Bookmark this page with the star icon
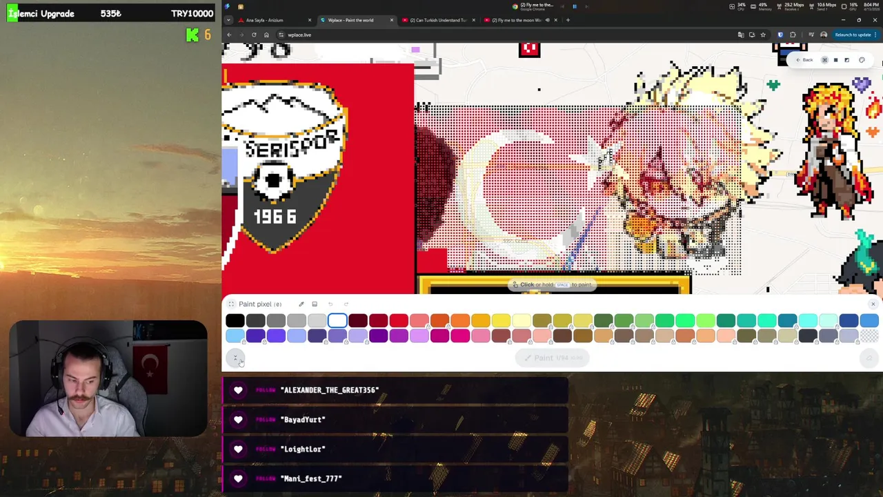This screenshot has width=883, height=497. [x=762, y=35]
